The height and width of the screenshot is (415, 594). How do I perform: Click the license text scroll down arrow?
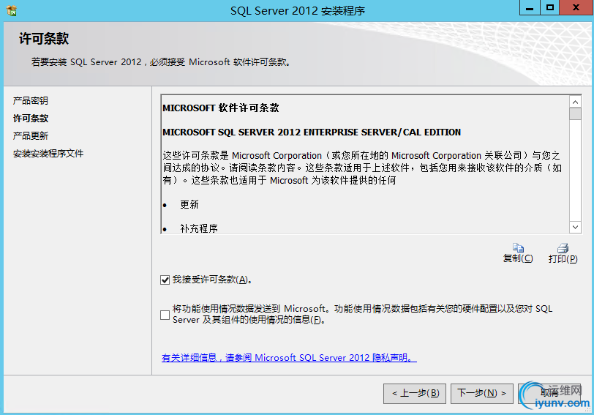(x=576, y=227)
